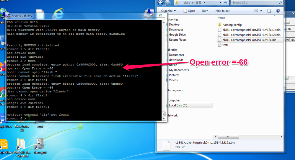Click the 'test1' file icon
The width and height of the screenshot is (295, 160).
tap(220, 45)
